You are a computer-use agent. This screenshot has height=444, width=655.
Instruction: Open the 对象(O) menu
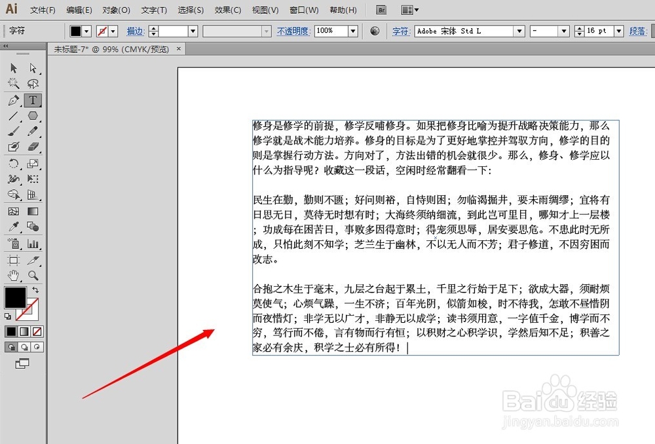click(x=116, y=10)
